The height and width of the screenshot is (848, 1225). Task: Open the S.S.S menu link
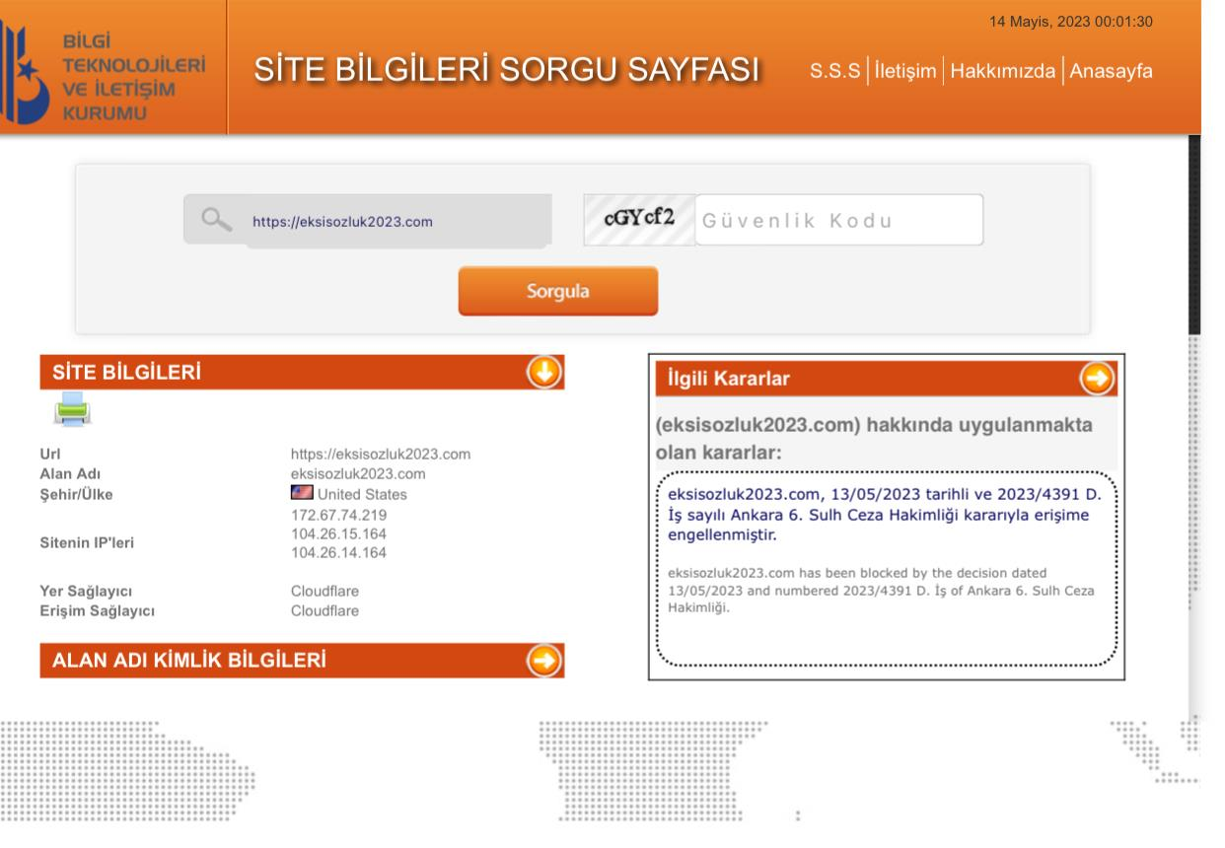(836, 71)
